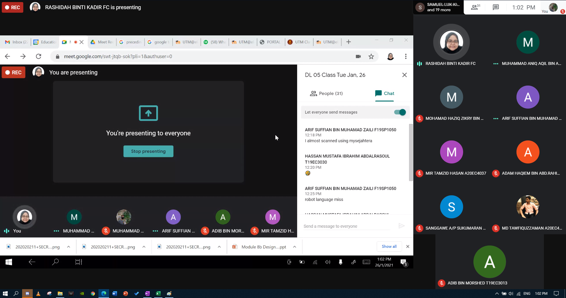
Task: Open Chrome three-dot menu
Action: click(406, 56)
